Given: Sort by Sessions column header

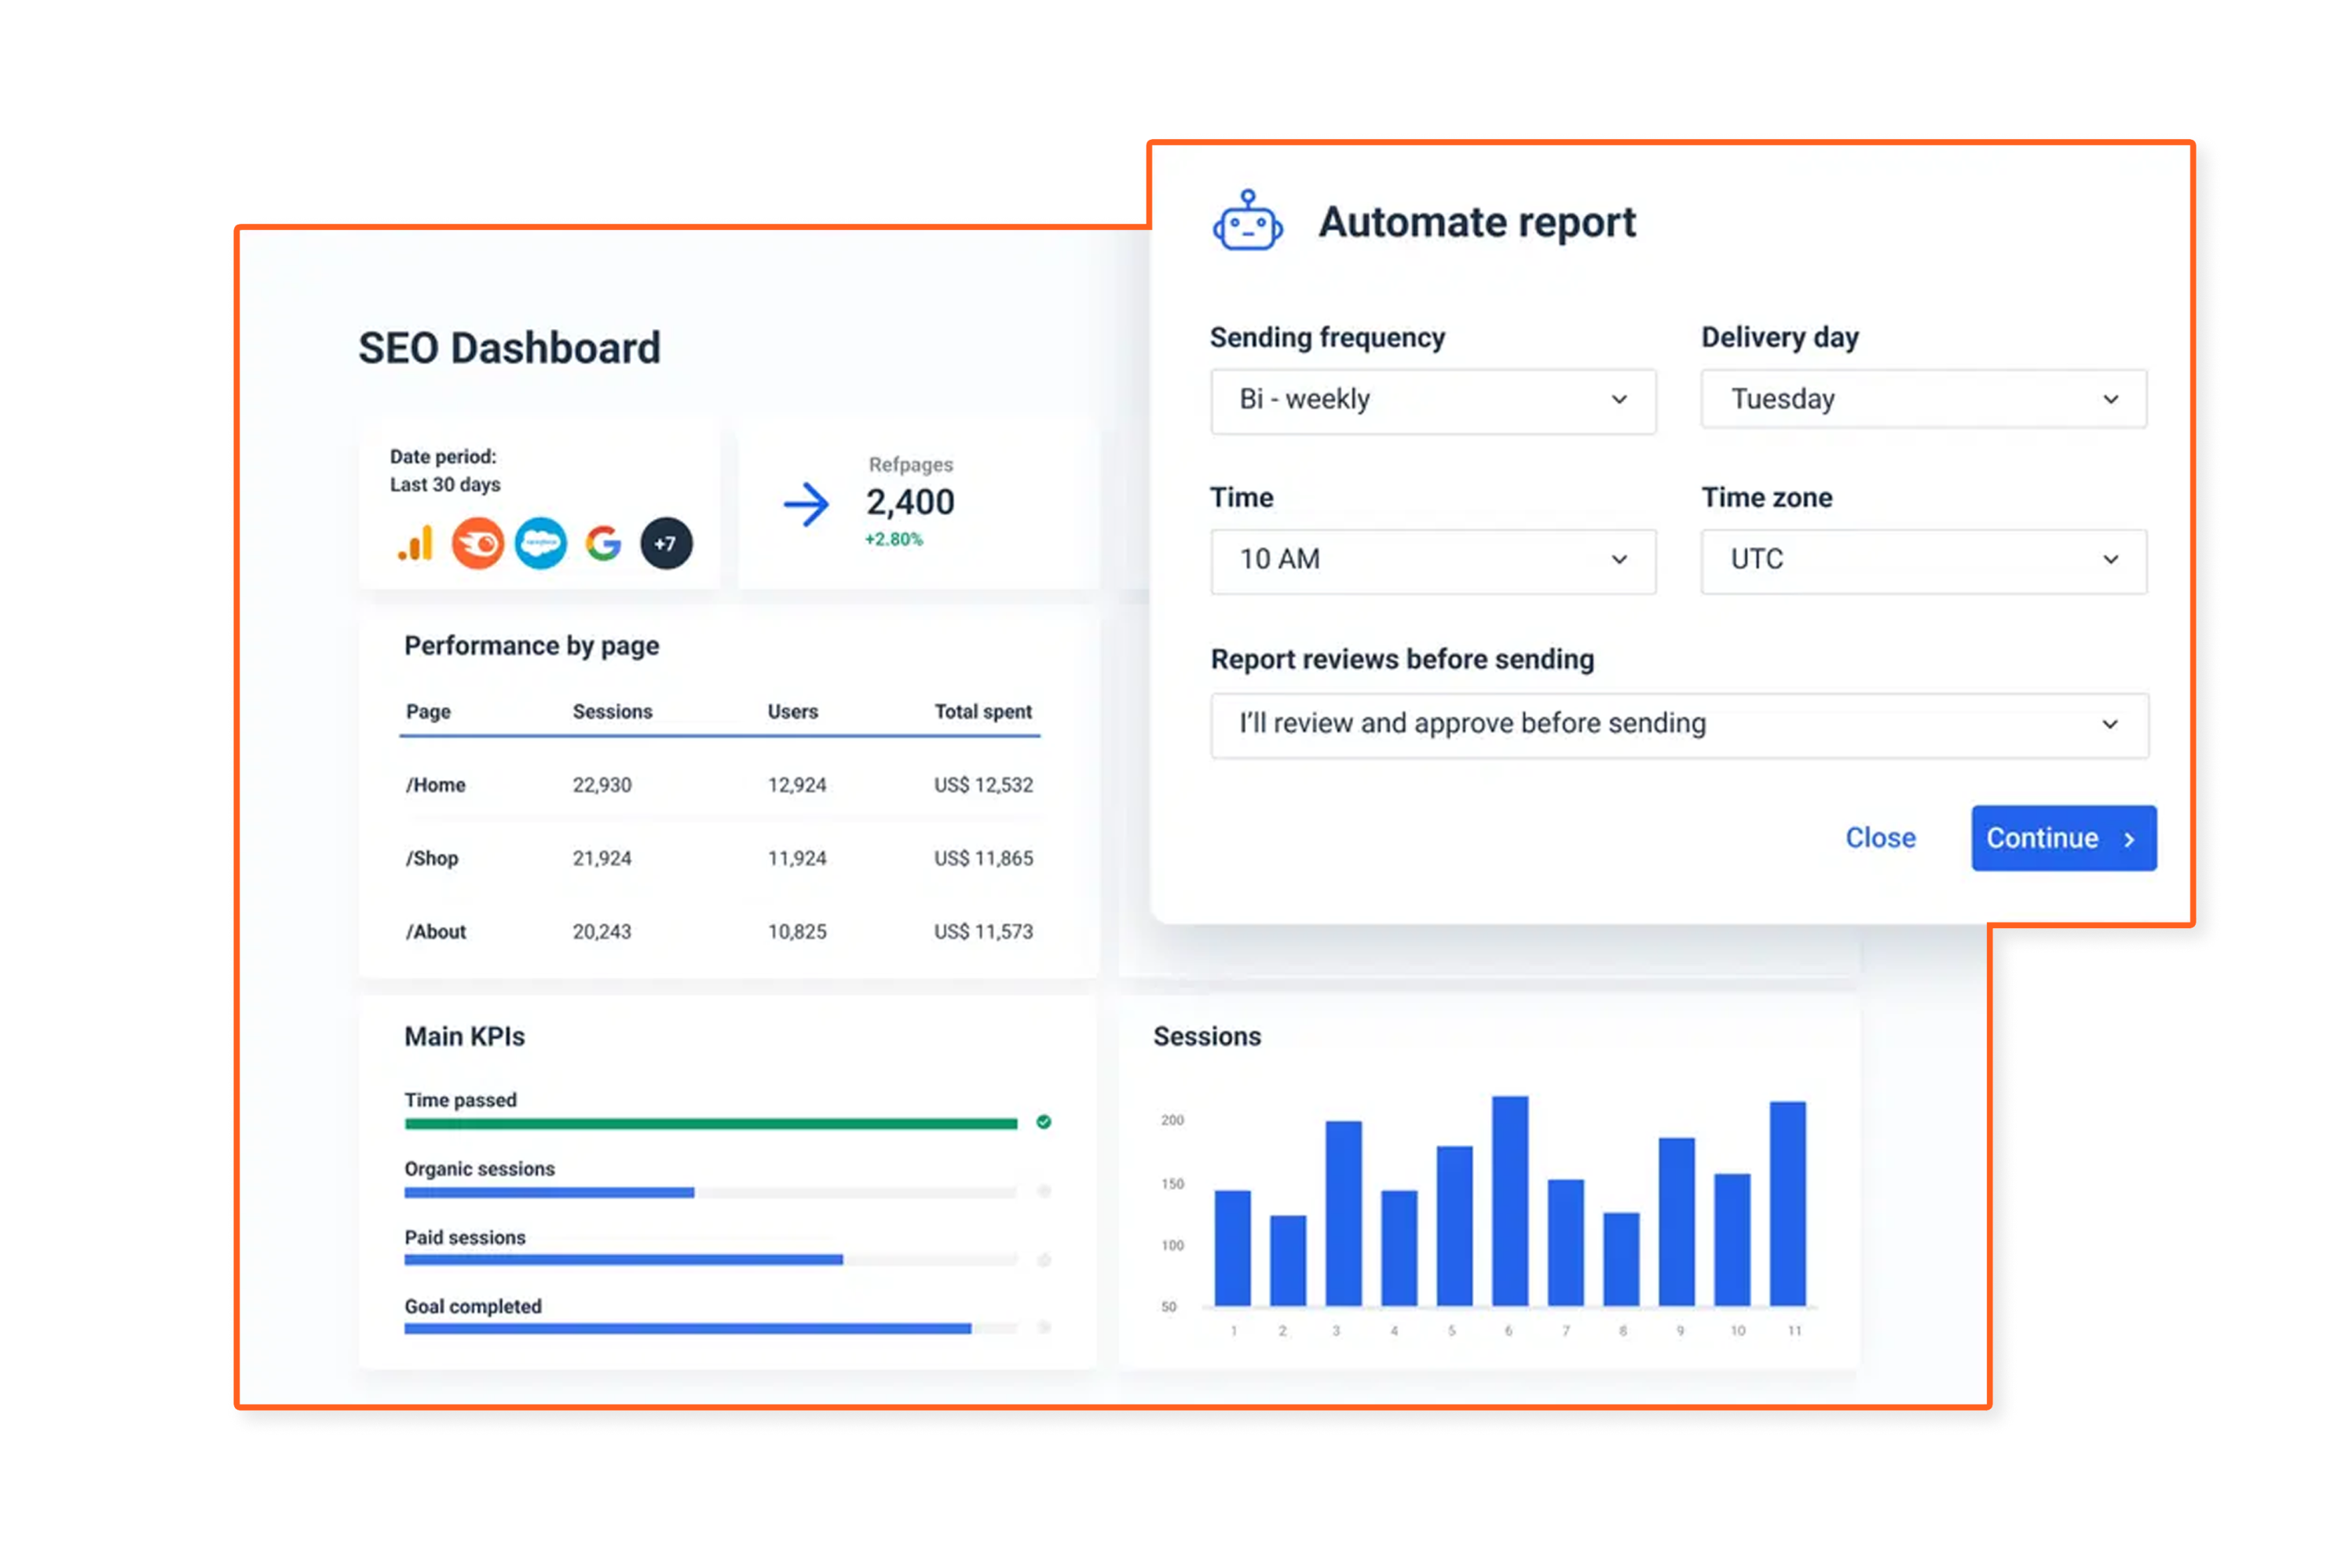Looking at the screenshot, I should pos(612,712).
